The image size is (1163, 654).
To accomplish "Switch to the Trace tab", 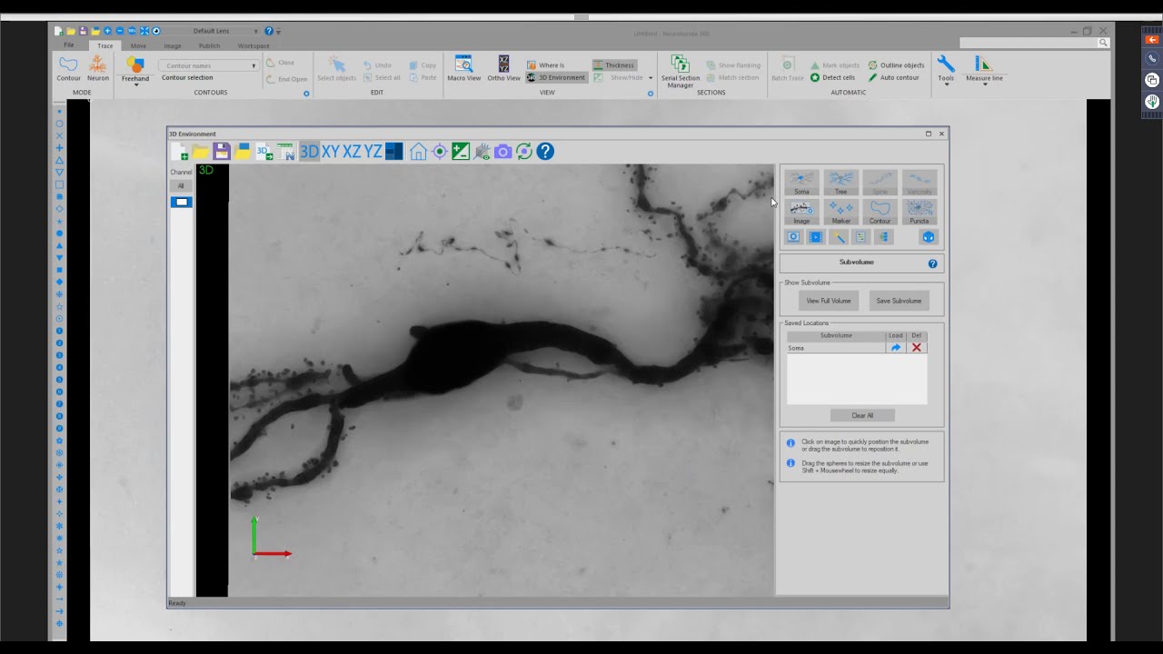I will click(x=105, y=45).
